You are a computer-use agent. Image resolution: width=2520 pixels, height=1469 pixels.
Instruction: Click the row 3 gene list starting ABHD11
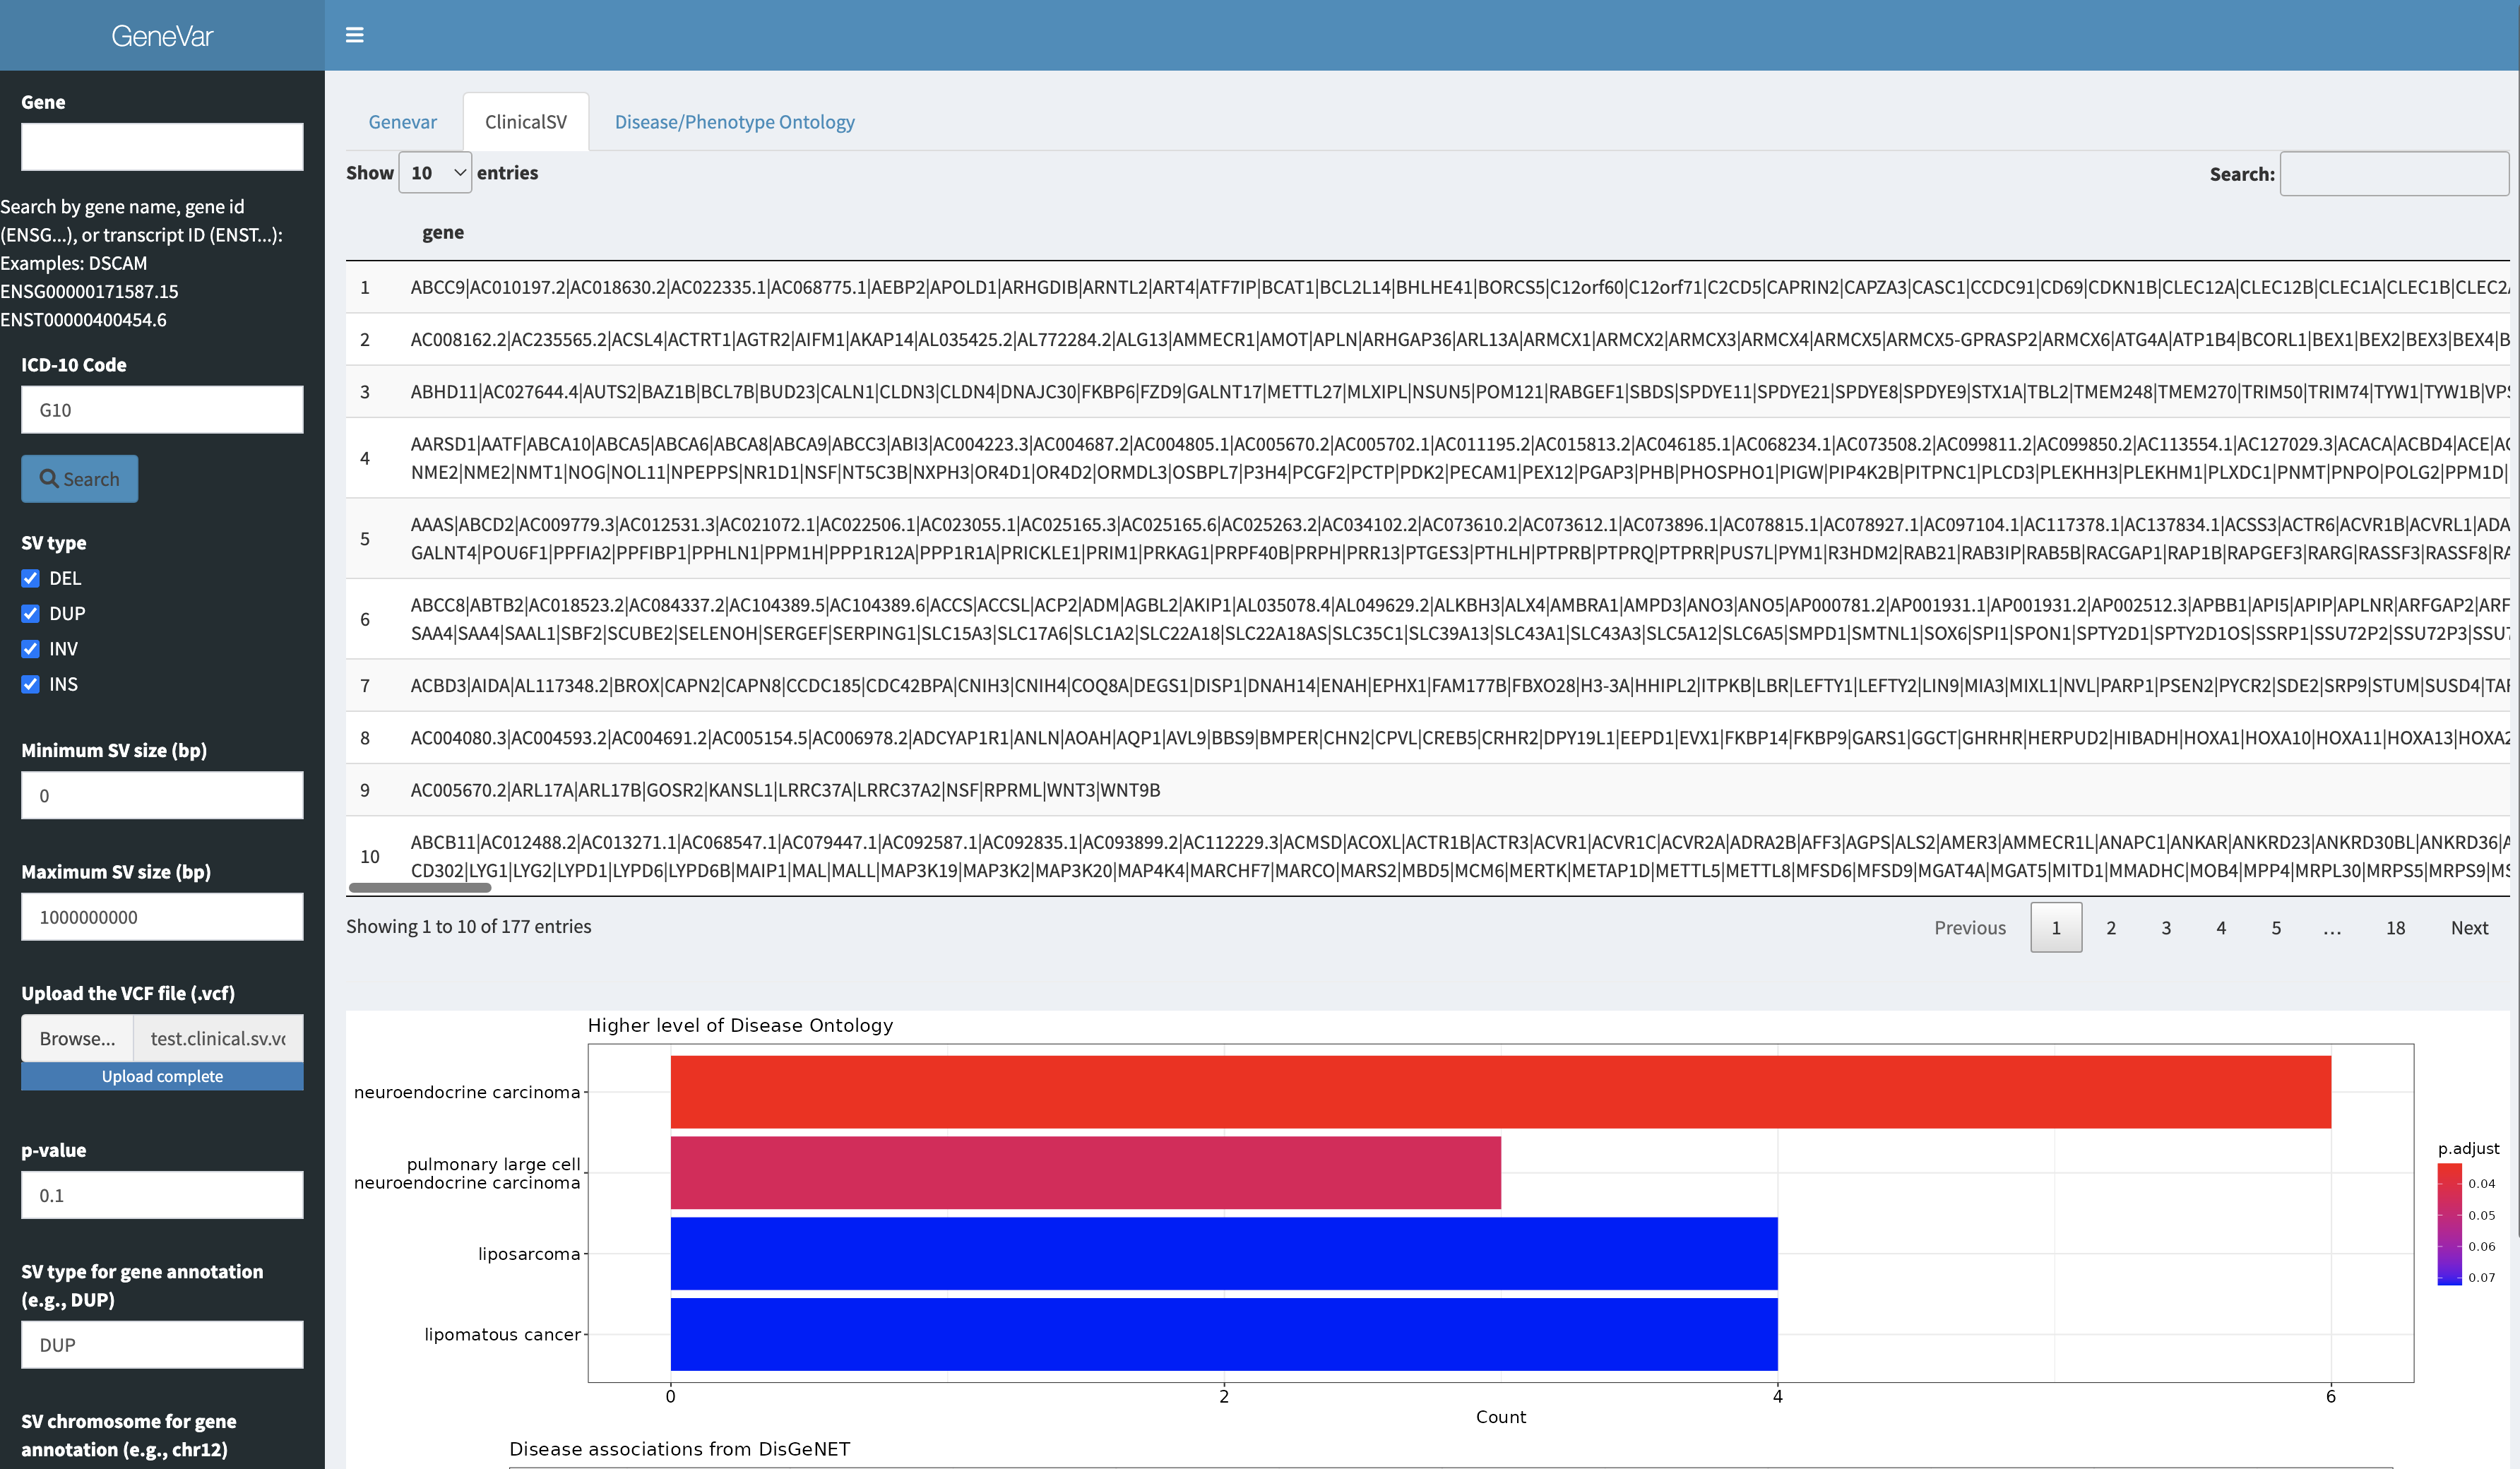coord(1460,392)
